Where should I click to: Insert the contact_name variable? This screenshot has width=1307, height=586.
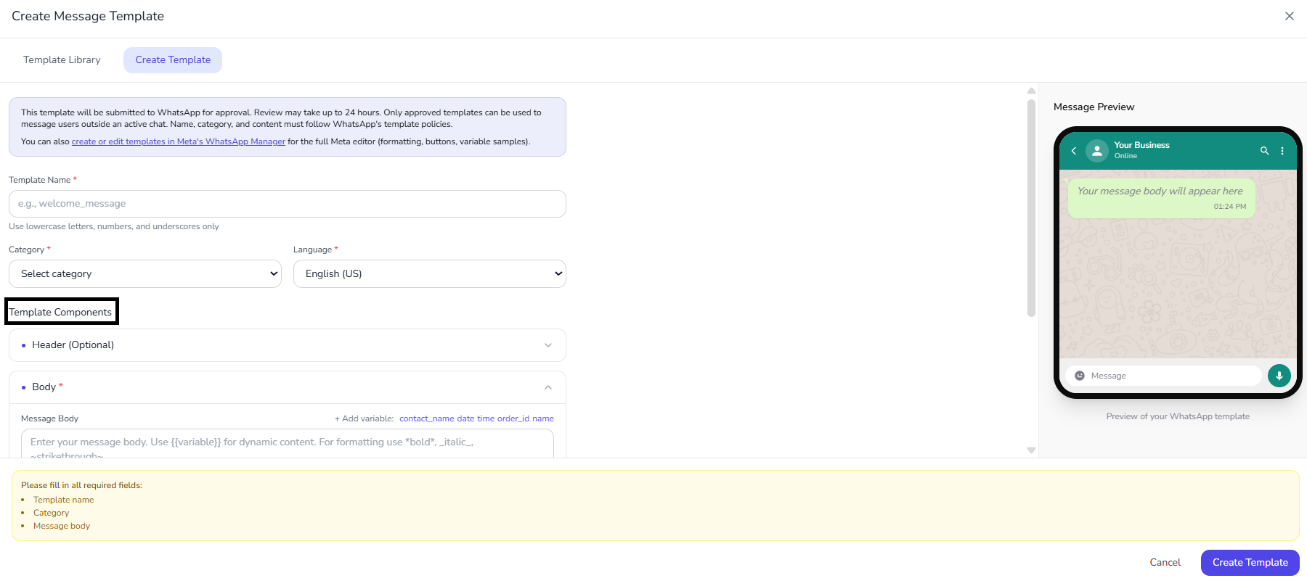tap(427, 418)
